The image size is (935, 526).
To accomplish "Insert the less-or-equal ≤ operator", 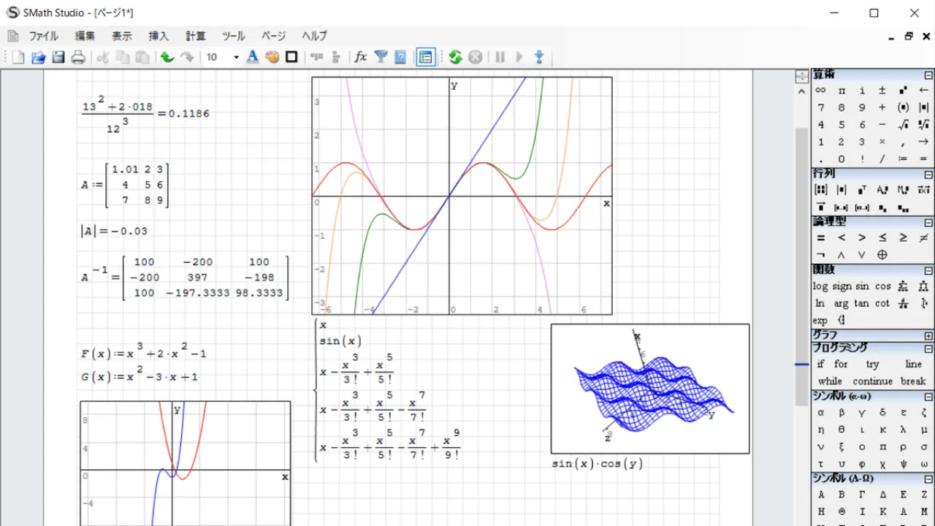I will tap(882, 237).
